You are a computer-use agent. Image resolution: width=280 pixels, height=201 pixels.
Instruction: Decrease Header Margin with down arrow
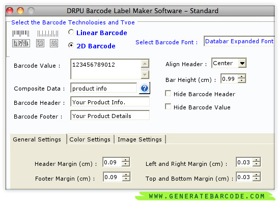pyautogui.click(x=126, y=164)
